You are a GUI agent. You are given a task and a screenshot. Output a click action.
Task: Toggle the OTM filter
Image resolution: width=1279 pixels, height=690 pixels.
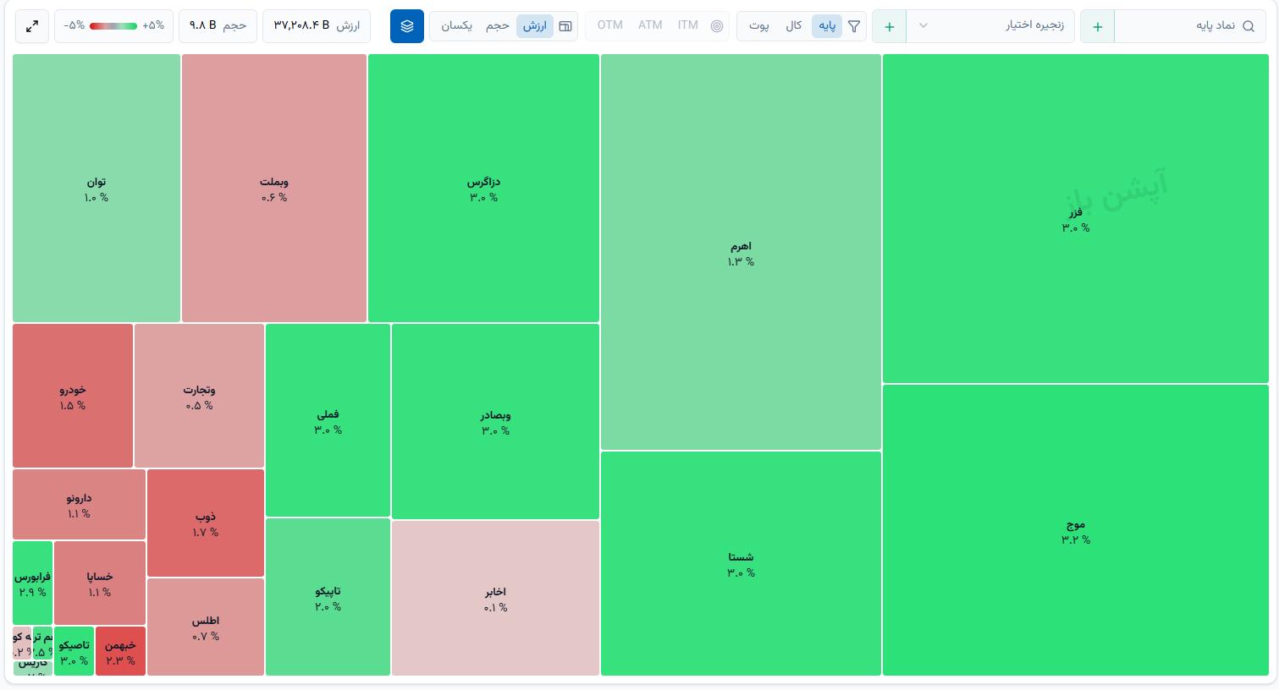(x=610, y=25)
